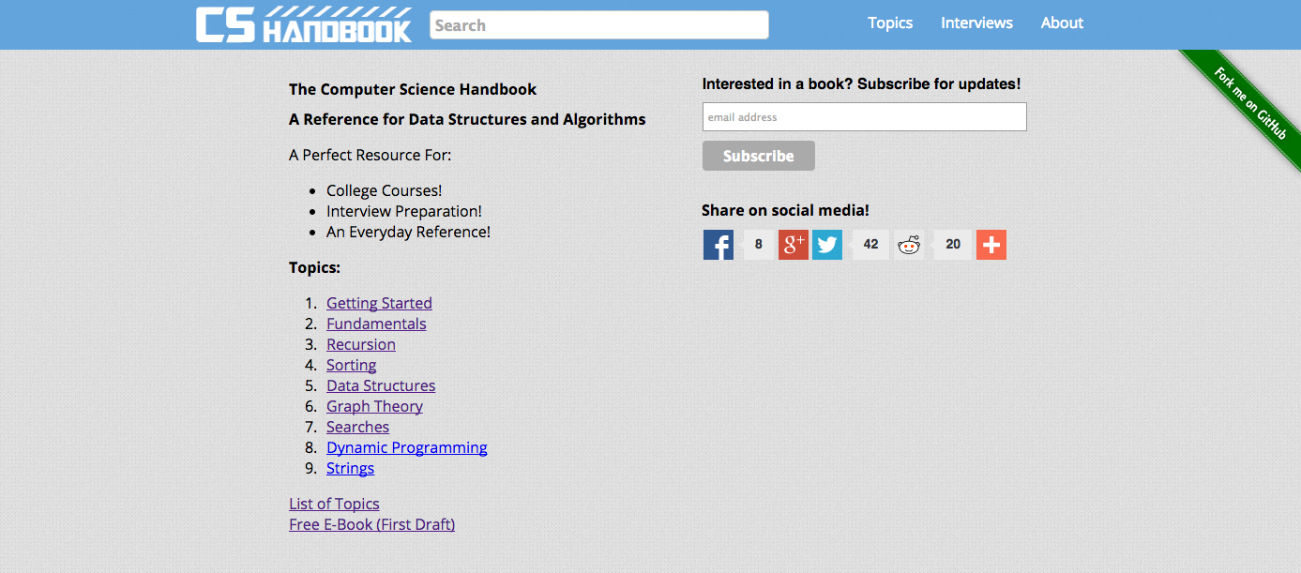This screenshot has width=1301, height=573.
Task: Click the email address input box
Action: [x=864, y=117]
